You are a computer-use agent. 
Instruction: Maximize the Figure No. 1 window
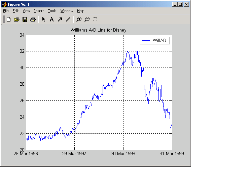pyautogui.click(x=180, y=4)
